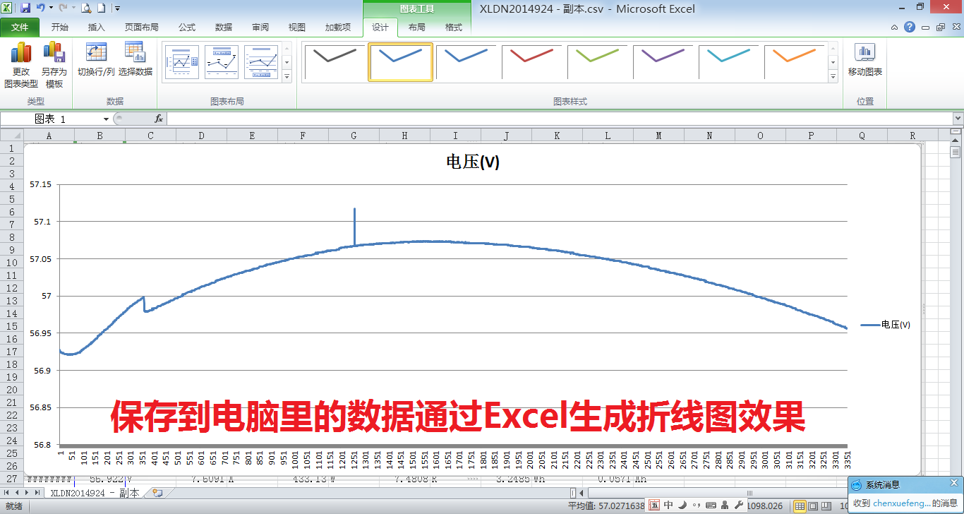The height and width of the screenshot is (514, 964).
Task: Expand formula bar with chevron
Action: click(x=958, y=119)
